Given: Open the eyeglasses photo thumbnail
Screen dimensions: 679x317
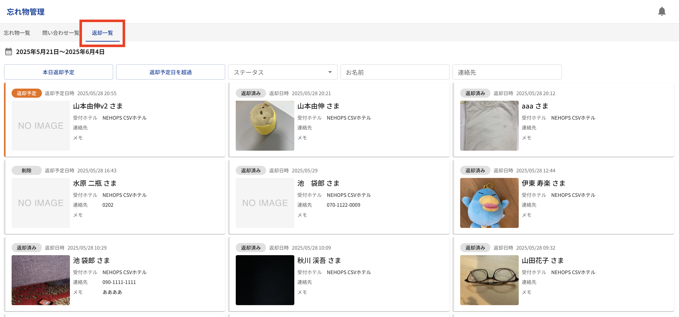Looking at the screenshot, I should point(489,280).
